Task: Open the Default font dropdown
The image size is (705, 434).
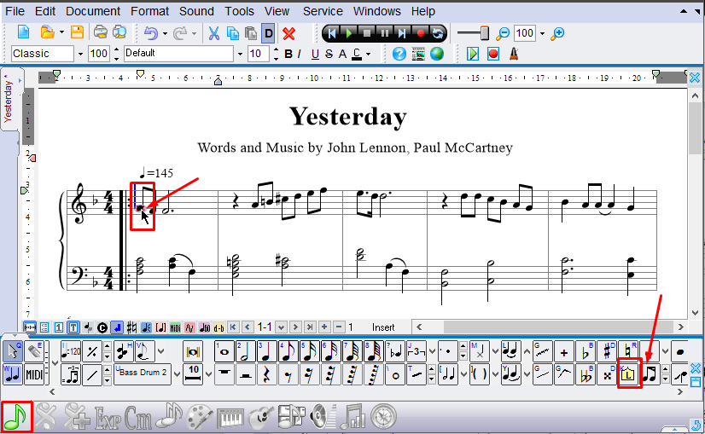Action: point(240,54)
